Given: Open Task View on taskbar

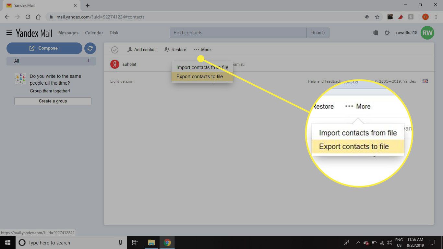Looking at the screenshot, I should 135,243.
